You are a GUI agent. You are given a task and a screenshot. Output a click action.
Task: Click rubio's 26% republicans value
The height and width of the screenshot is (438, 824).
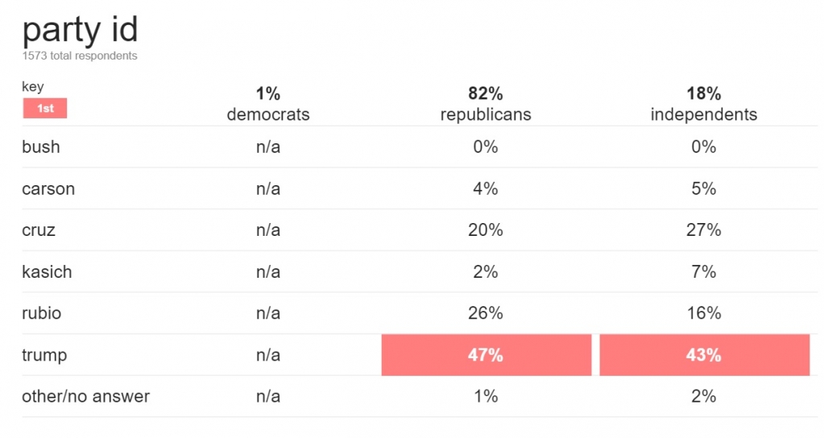pyautogui.click(x=486, y=313)
